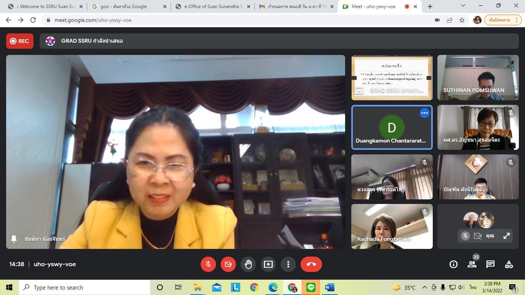Open more options three-dot menu
Screen dimensions: 525x295
pyautogui.click(x=288, y=264)
